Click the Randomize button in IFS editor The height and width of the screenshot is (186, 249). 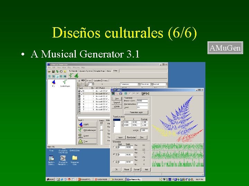[x=131, y=137]
